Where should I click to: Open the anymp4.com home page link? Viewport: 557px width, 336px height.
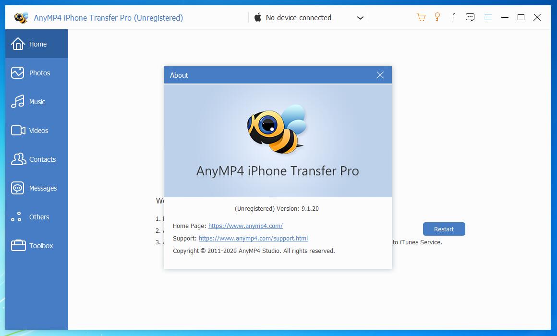tap(245, 226)
